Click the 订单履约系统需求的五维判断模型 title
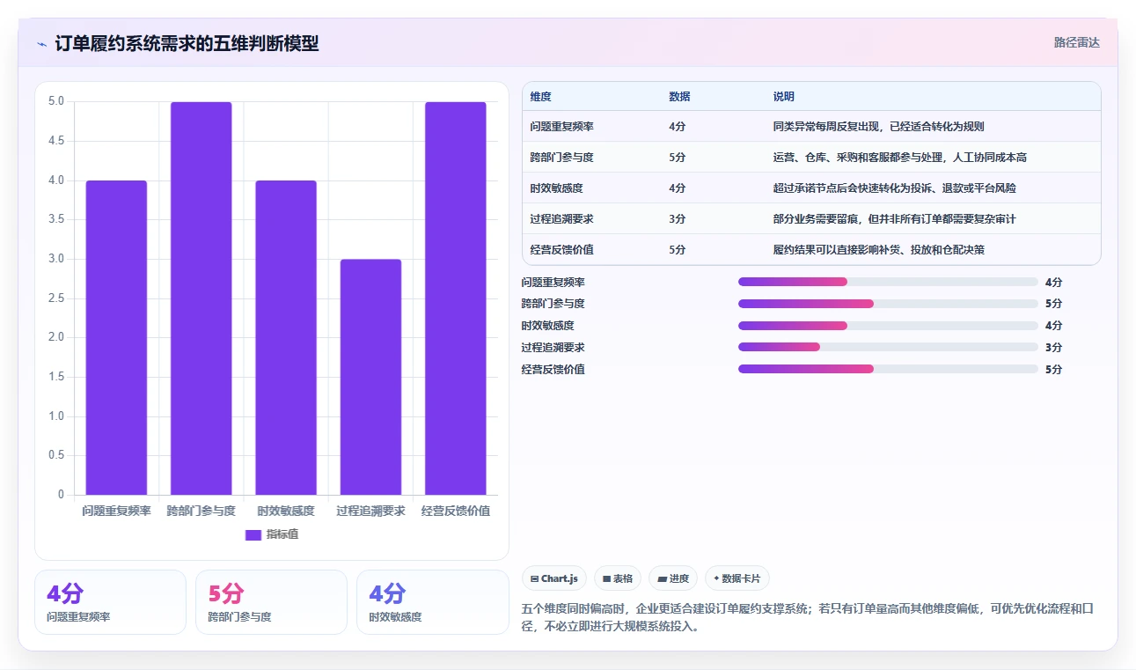Screen dimensions: 1136x670 click(187, 44)
